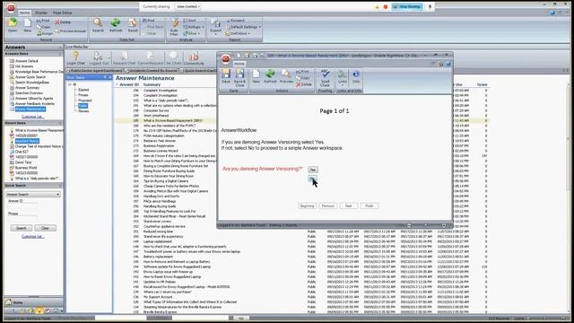This screenshot has width=574, height=323.
Task: Click the Finish navigation button
Action: tap(370, 205)
